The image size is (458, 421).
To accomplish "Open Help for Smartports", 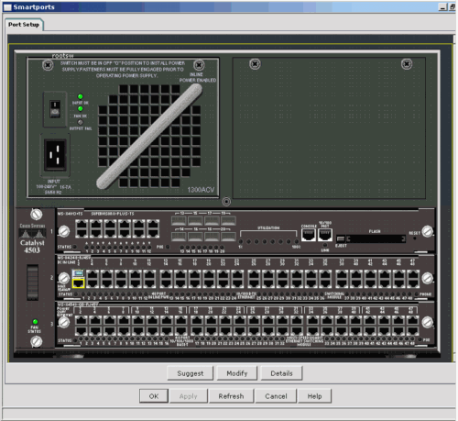I will (x=314, y=396).
